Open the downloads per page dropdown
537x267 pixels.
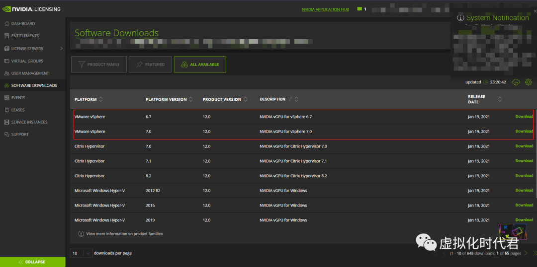point(81,253)
